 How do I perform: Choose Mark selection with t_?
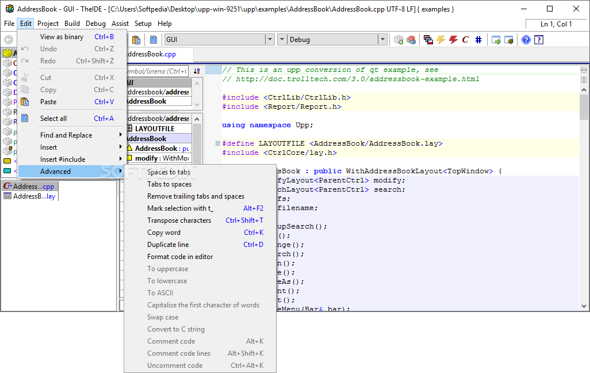point(200,208)
